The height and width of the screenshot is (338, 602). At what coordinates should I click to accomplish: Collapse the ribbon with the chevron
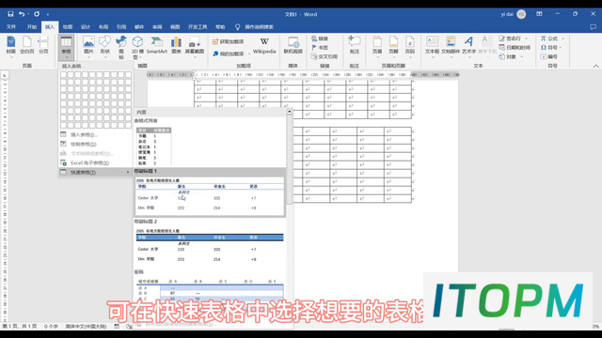595,66
